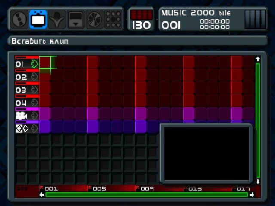Jump to timeline marker 001
Viewport: 275px width, 206px height.
51,189
